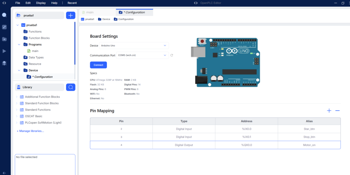Click the Manage libraries link
This screenshot has width=350, height=175.
click(x=30, y=131)
